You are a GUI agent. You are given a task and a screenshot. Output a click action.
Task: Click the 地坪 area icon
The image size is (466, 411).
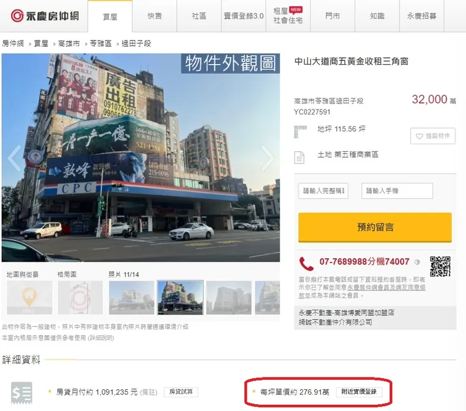tap(300, 132)
